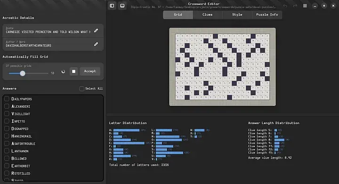This screenshot has height=184, width=339.
Task: Click the letter E distribution bar
Action: coord(129,143)
